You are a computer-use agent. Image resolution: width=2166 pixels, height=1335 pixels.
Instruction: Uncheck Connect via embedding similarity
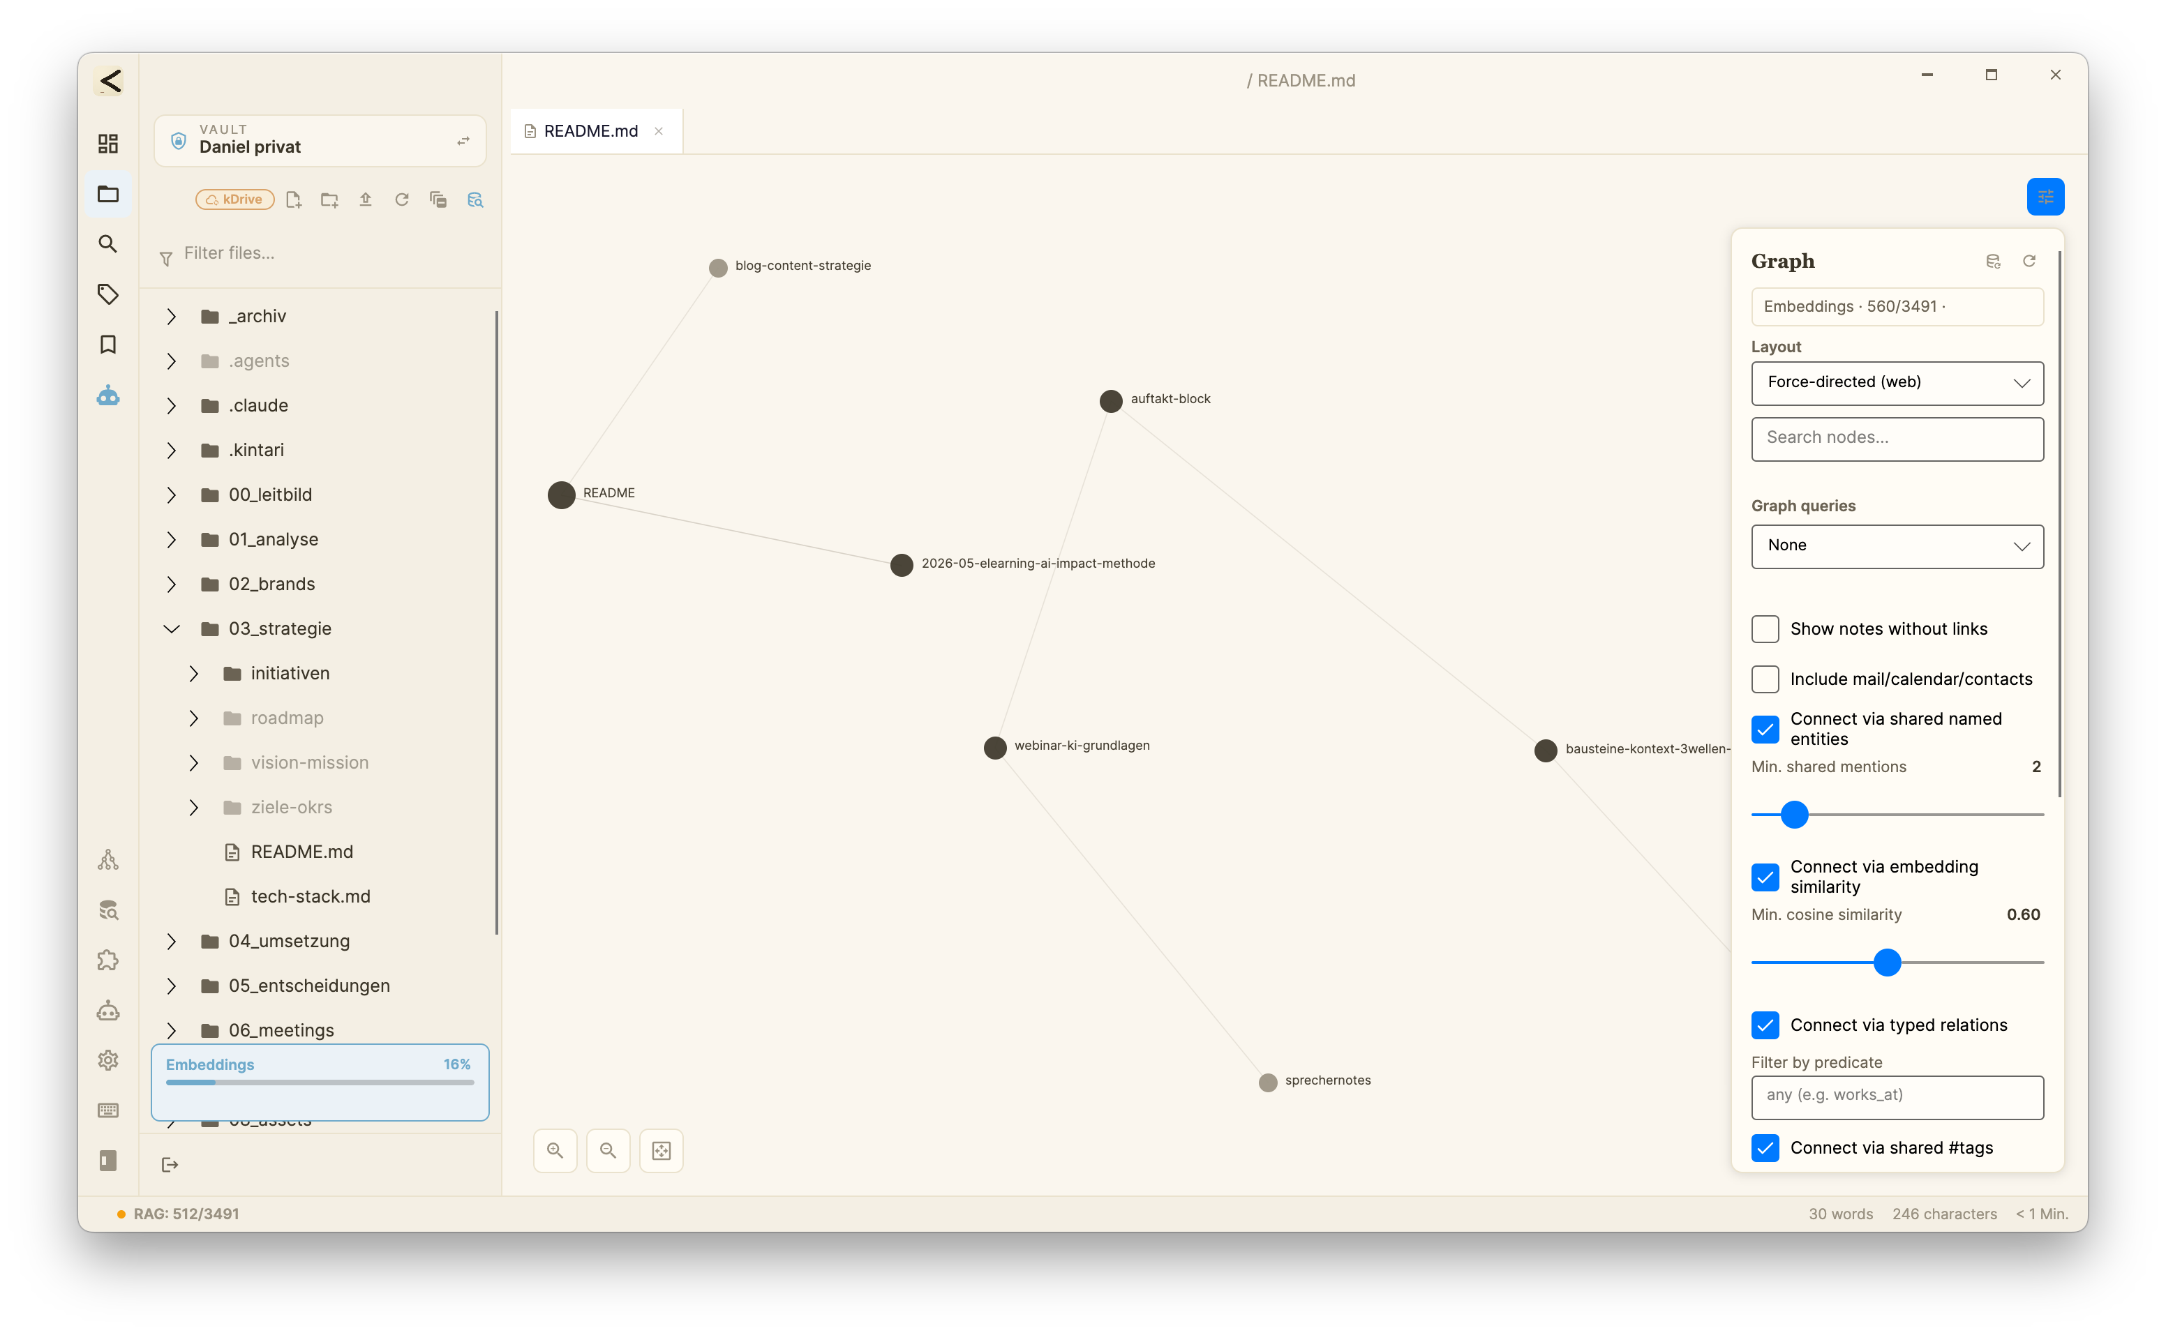coord(1765,877)
